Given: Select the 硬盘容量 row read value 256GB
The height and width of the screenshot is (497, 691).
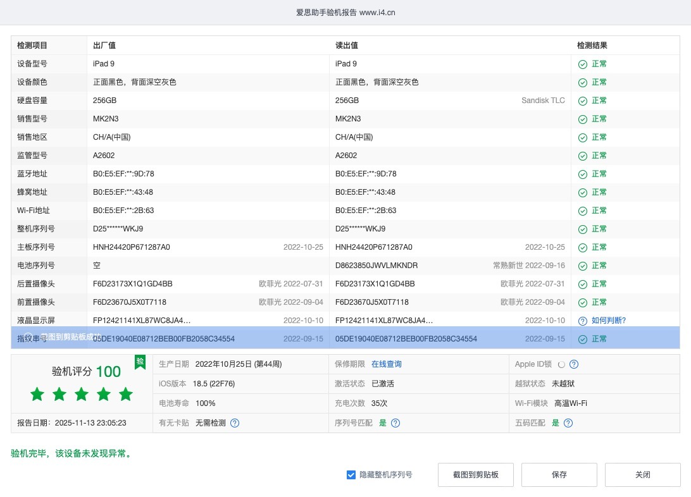Looking at the screenshot, I should click(x=347, y=101).
